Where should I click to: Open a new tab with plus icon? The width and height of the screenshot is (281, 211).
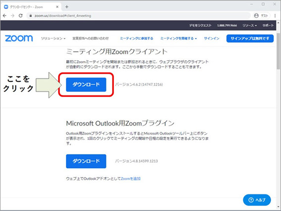67,7
